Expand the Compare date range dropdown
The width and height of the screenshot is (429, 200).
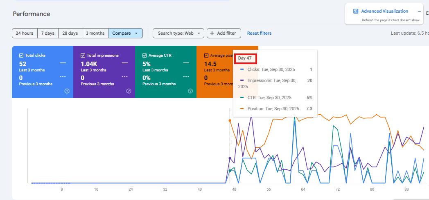pos(125,33)
